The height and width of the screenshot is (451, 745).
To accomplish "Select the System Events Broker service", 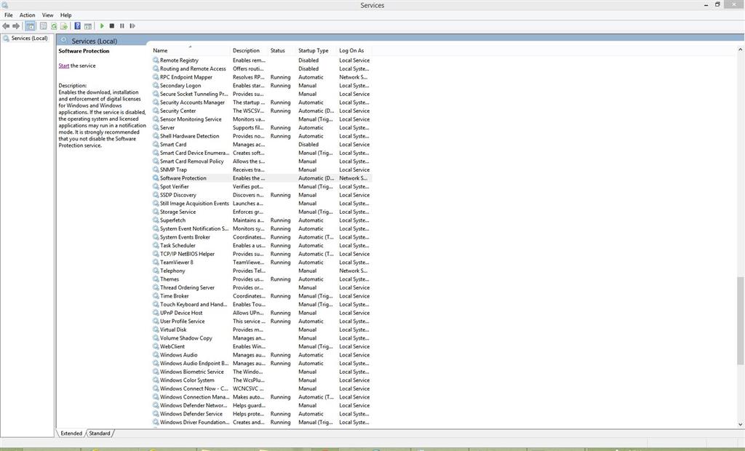I will pyautogui.click(x=261, y=237).
